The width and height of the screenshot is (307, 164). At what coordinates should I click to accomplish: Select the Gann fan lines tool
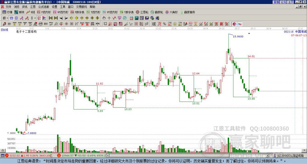pos(110,24)
